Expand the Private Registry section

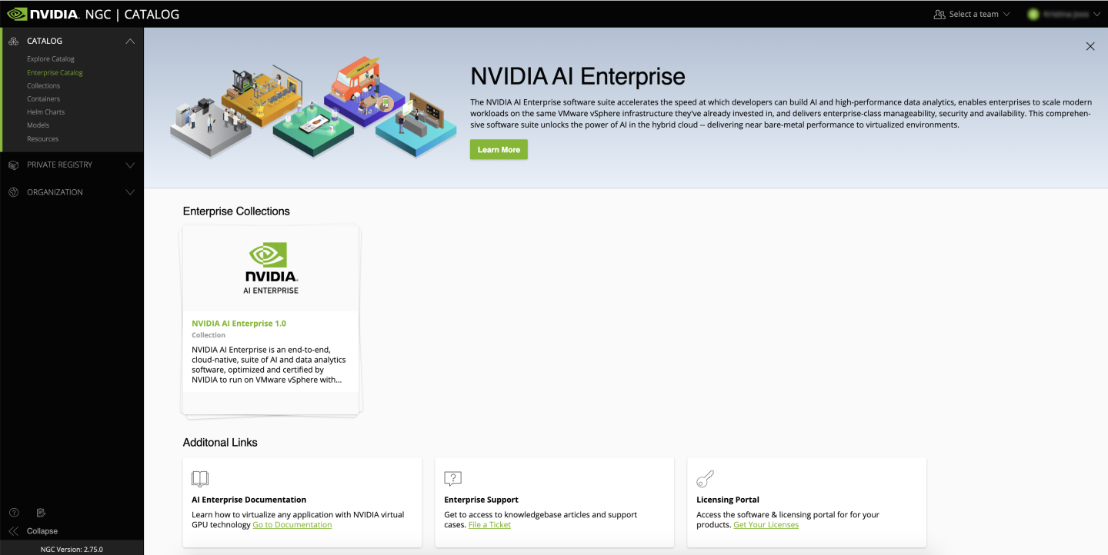[130, 165]
